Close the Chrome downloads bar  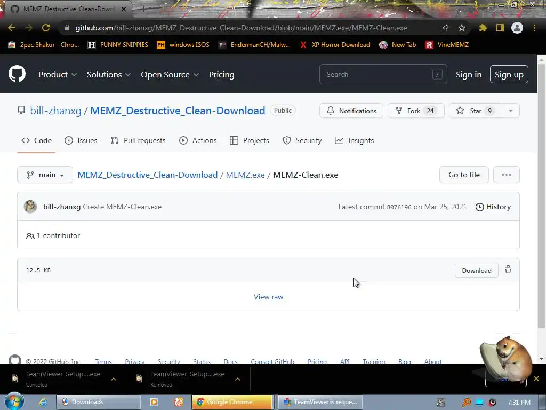(x=536, y=379)
